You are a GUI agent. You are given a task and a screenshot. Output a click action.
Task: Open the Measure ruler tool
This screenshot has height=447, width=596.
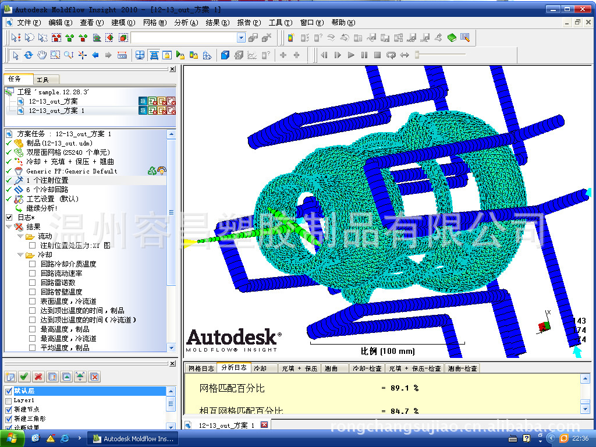[122, 55]
